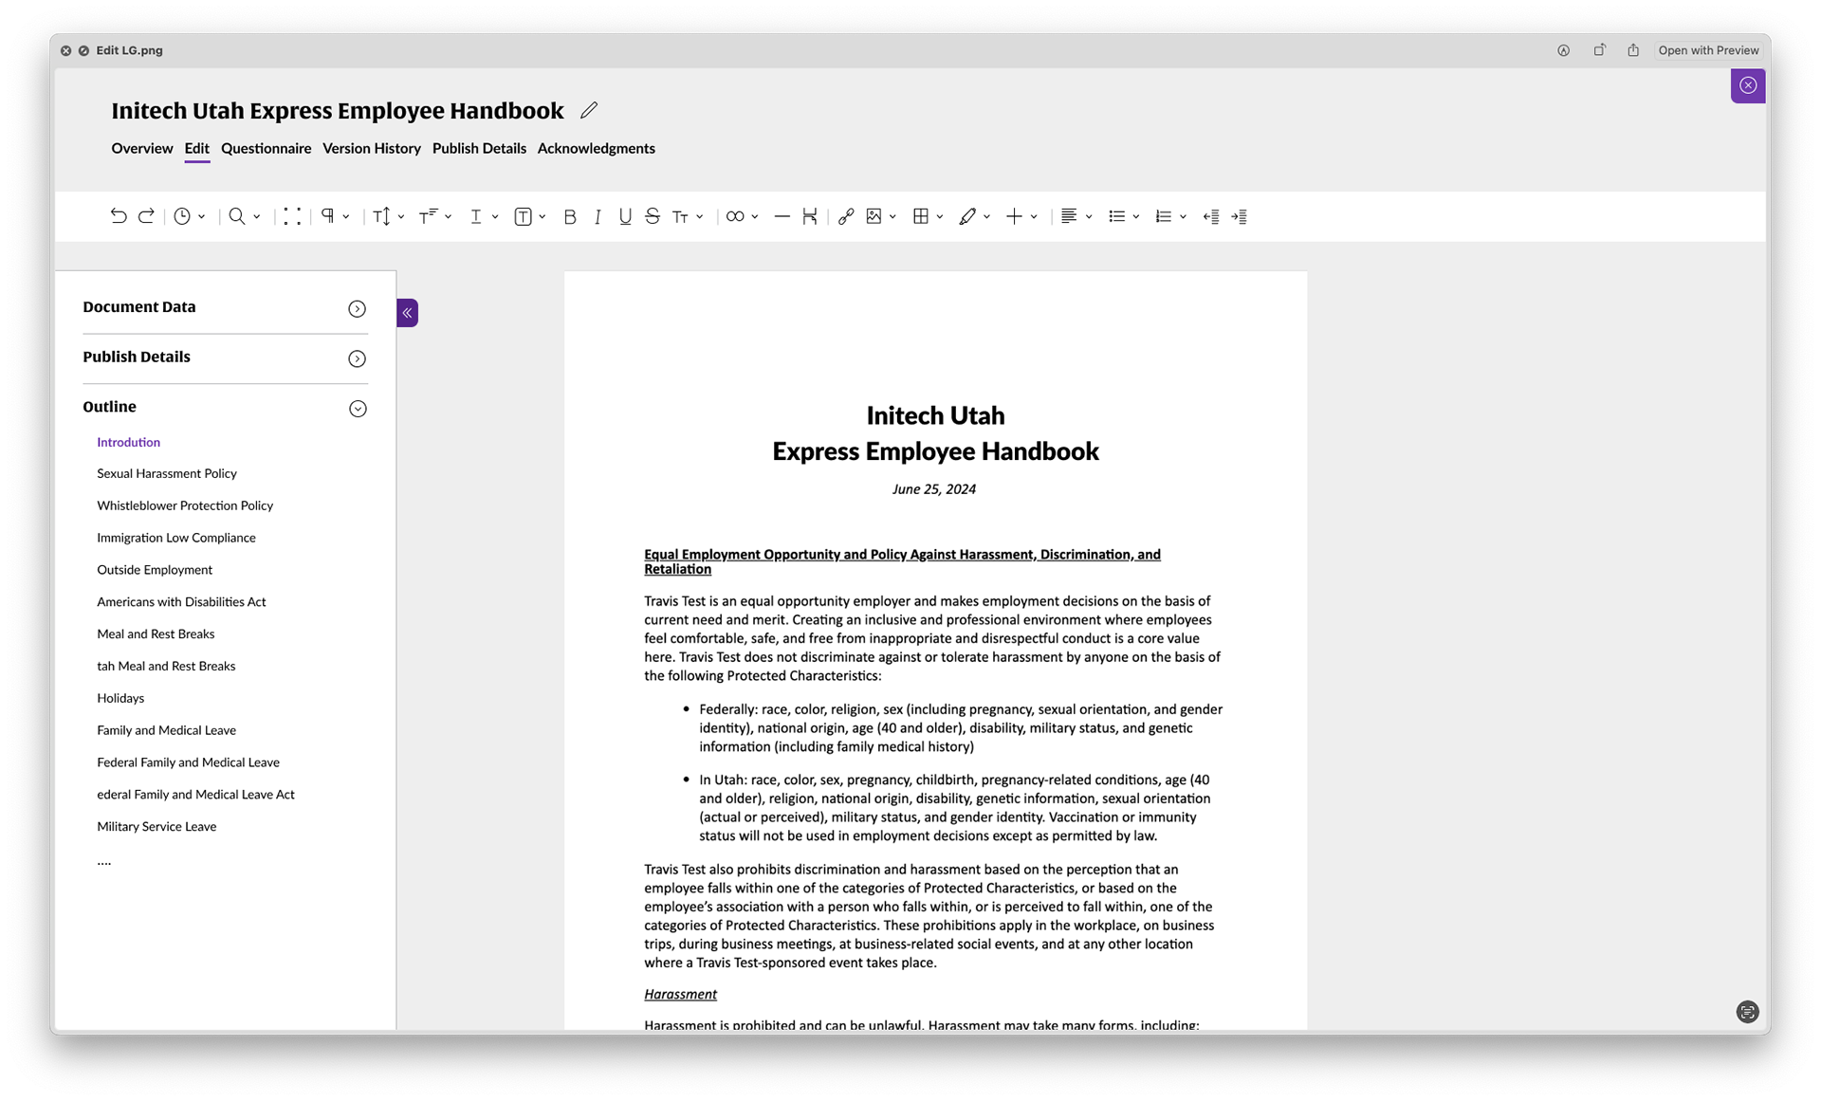Viewport: 1821px width, 1101px height.
Task: Click the insert image icon
Action: click(874, 216)
